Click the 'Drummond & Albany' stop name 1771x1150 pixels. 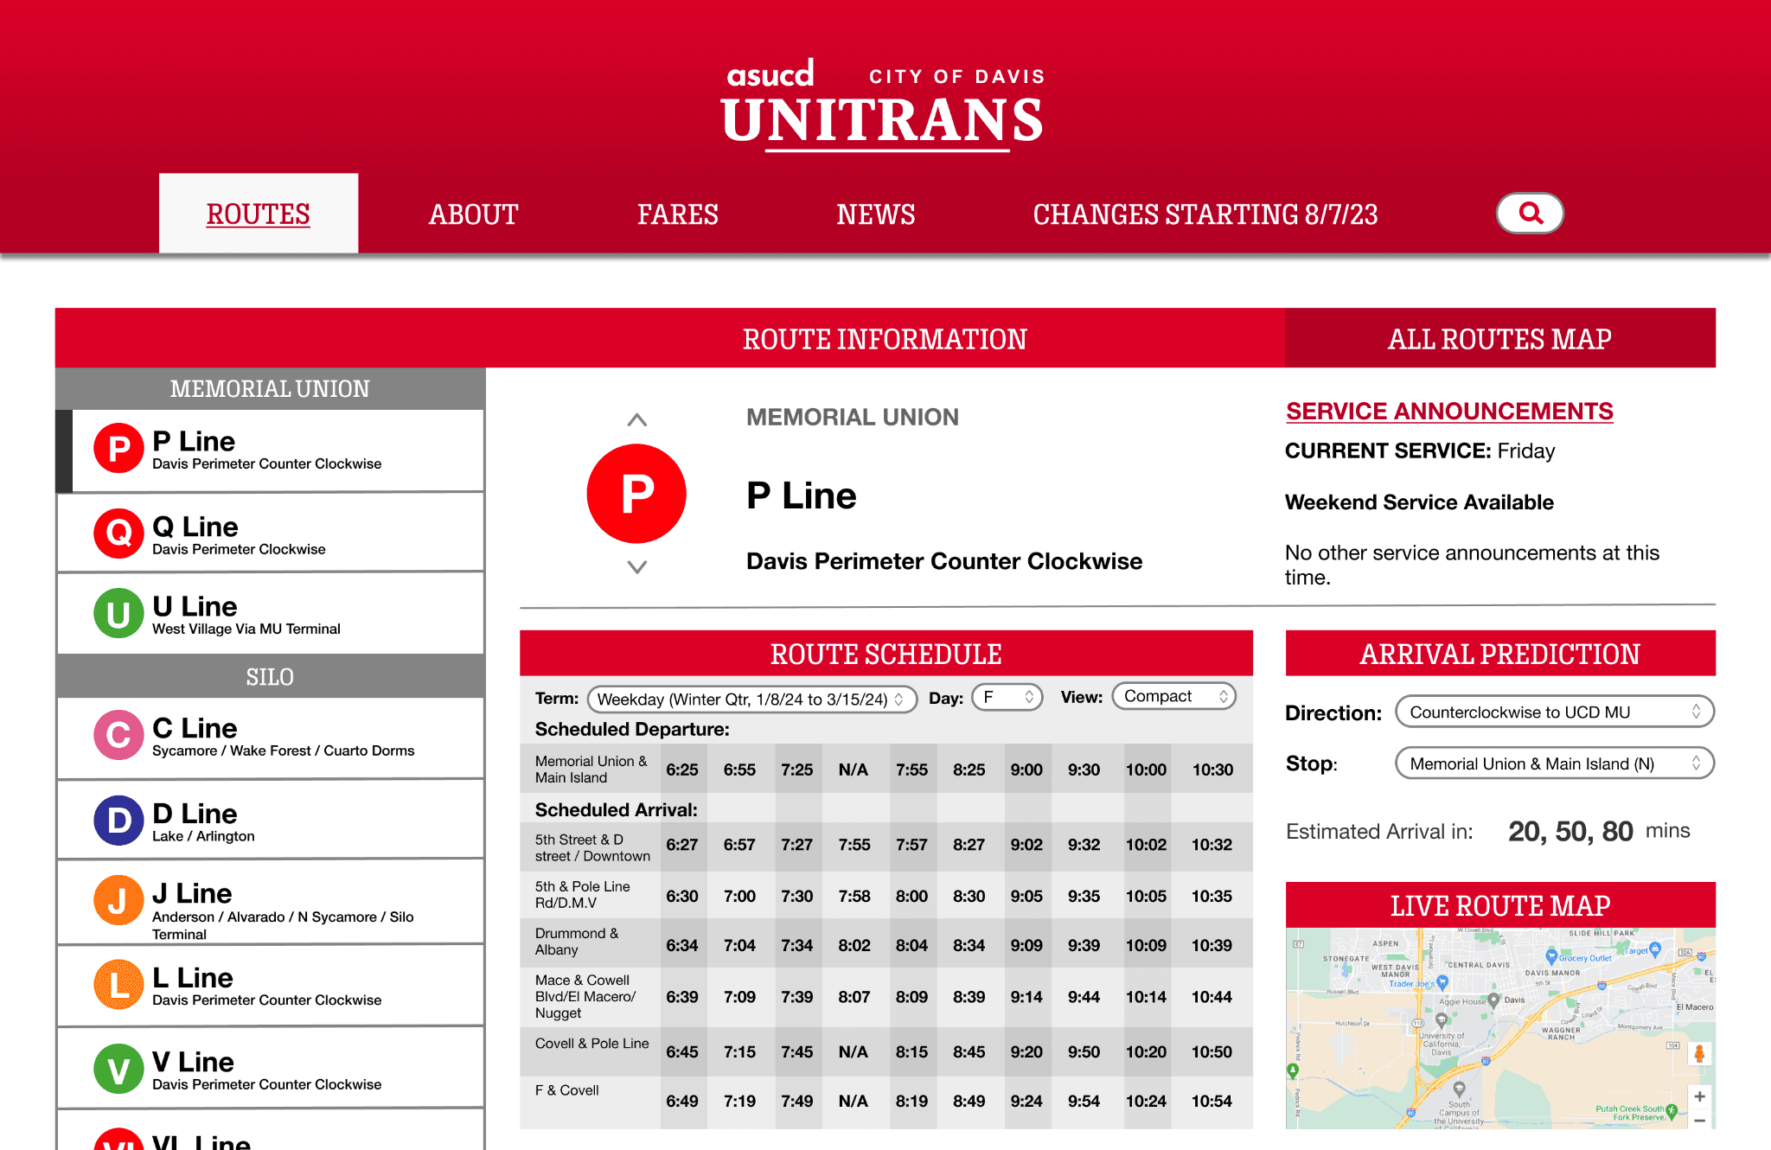577,941
